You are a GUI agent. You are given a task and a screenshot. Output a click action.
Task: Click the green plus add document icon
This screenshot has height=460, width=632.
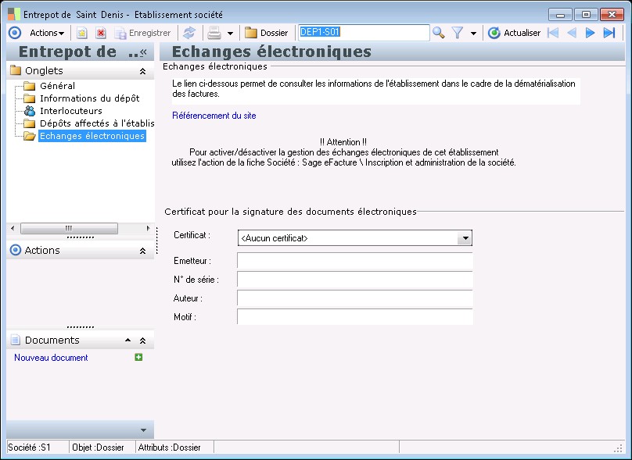point(138,357)
